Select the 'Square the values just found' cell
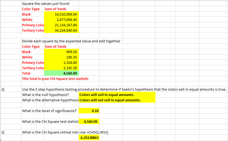 [45, 3]
